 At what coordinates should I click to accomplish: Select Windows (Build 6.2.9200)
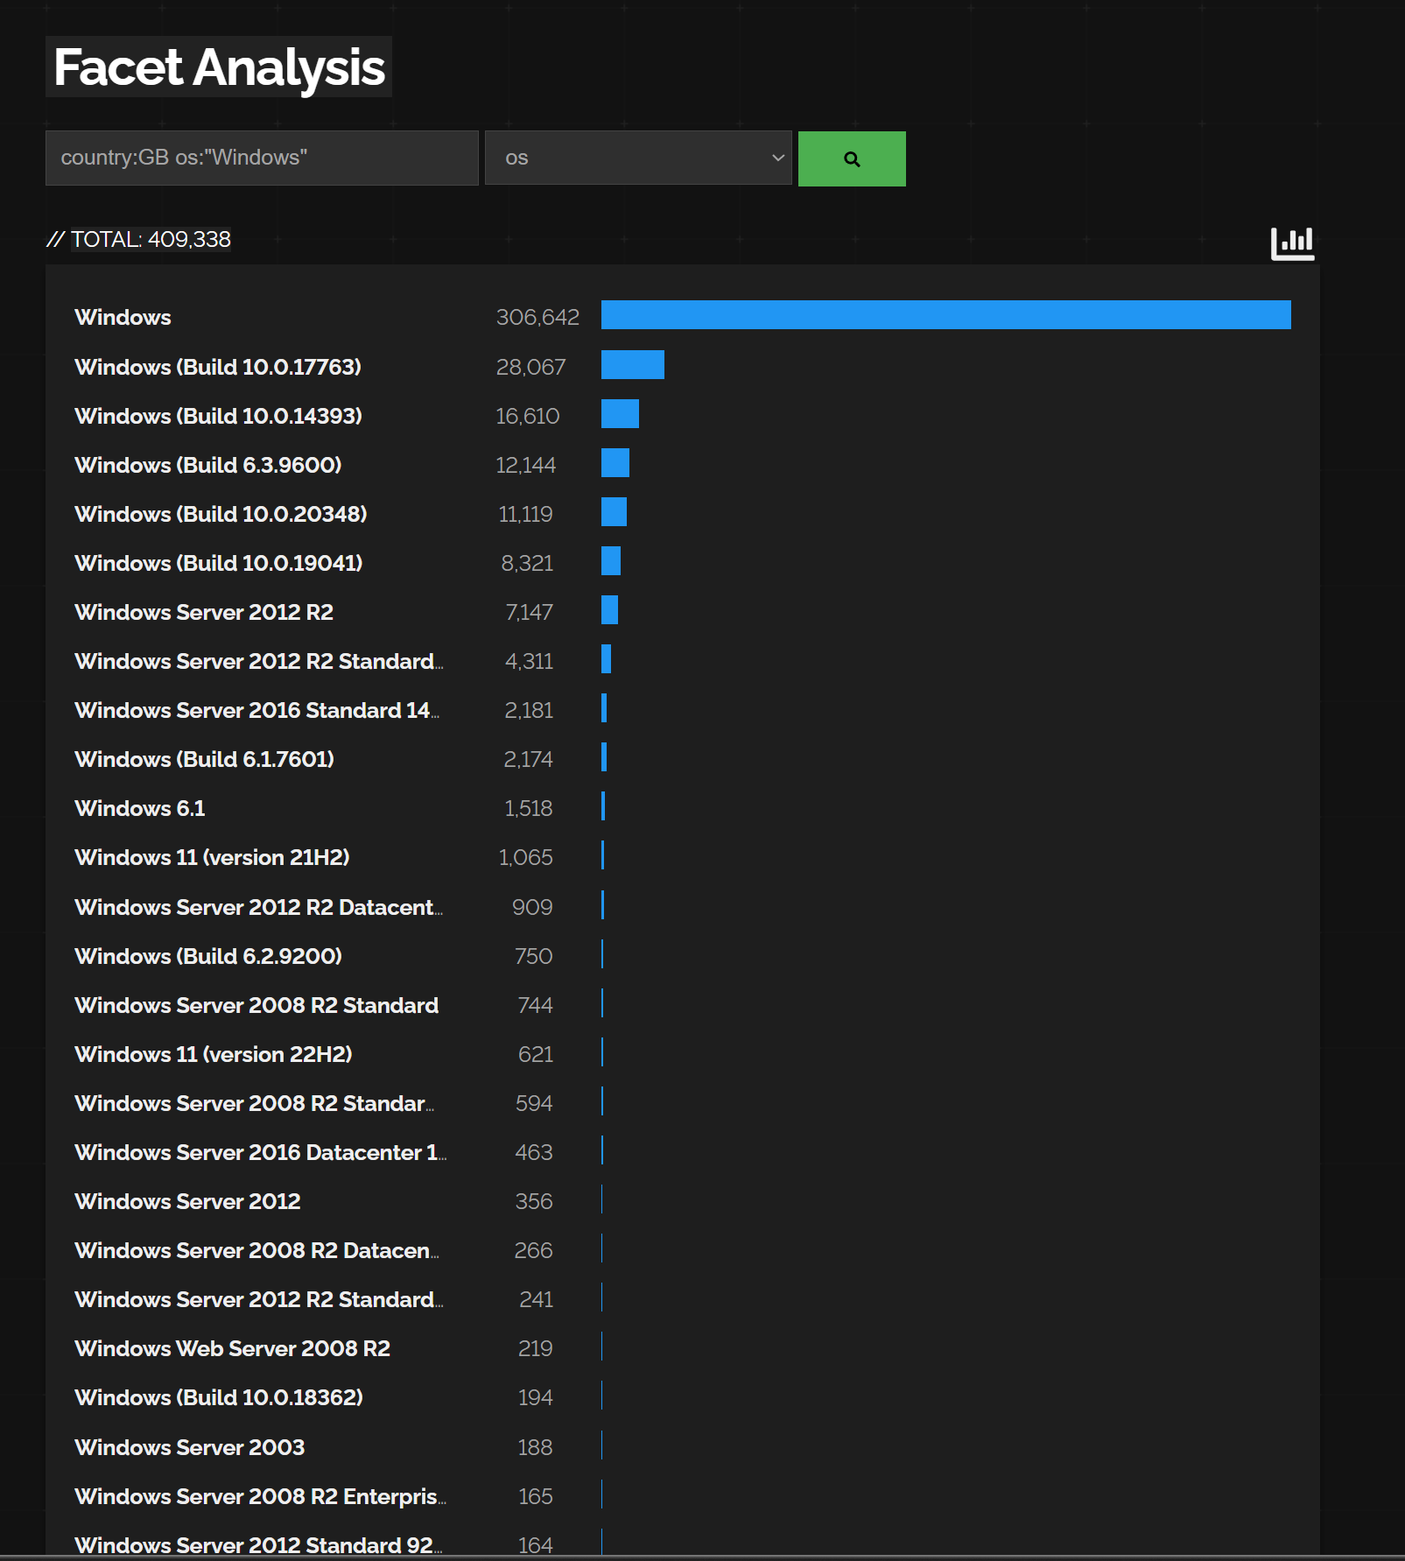[208, 956]
